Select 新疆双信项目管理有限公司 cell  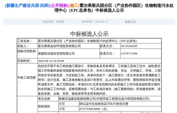69,54
